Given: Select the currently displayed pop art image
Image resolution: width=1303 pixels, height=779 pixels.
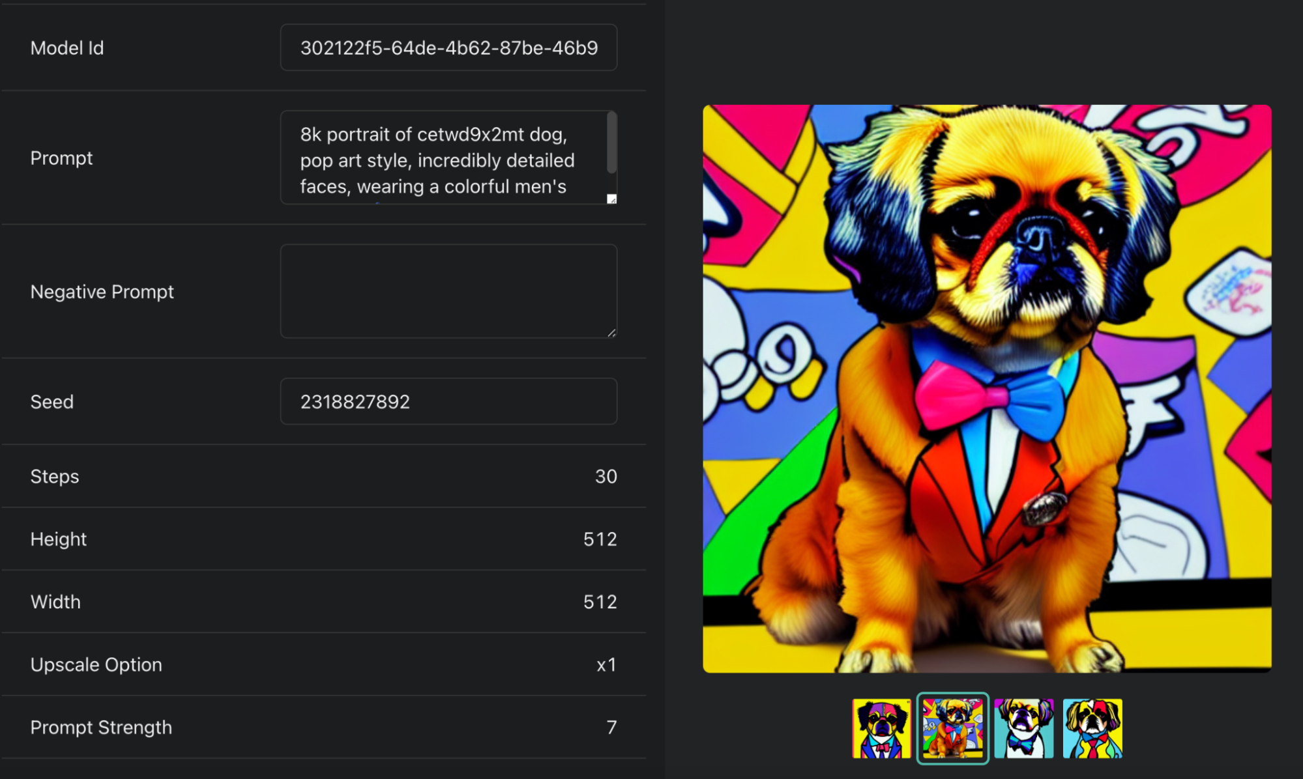Looking at the screenshot, I should [x=950, y=724].
